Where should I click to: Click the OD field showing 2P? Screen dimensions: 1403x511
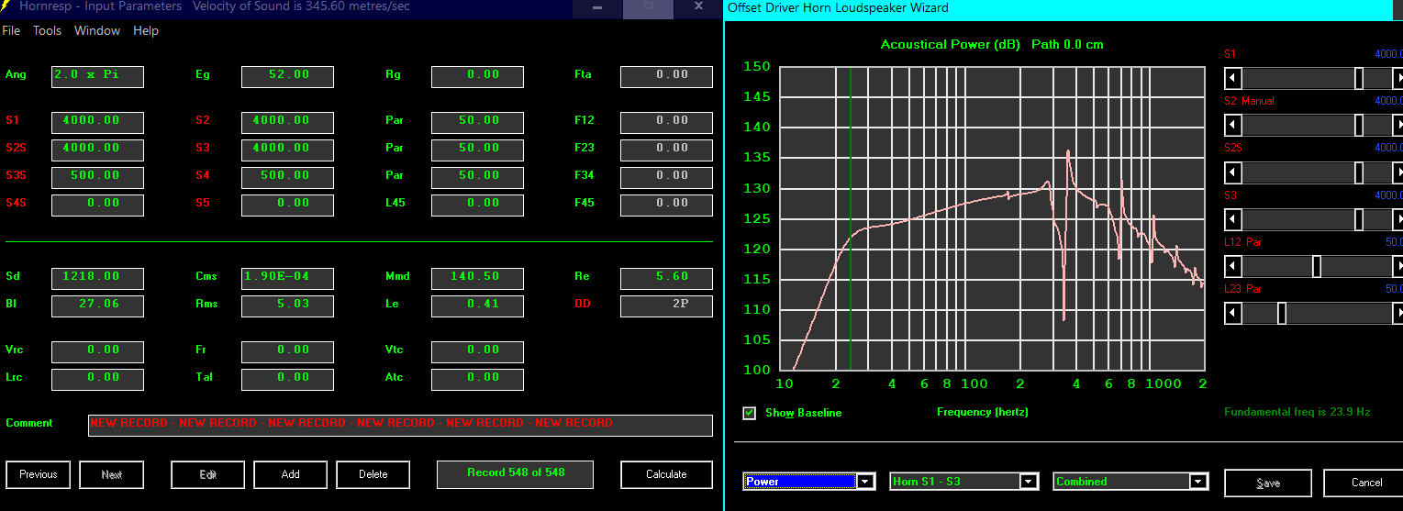[666, 305]
